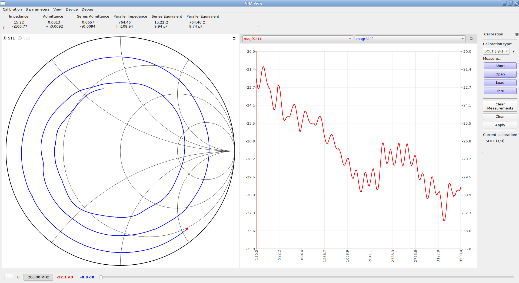Minimize the VNA View window
519x283 pixels.
click(504, 3)
